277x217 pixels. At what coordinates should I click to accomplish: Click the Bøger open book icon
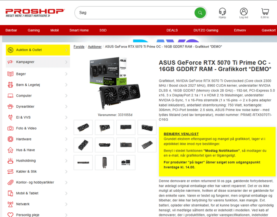11,74
